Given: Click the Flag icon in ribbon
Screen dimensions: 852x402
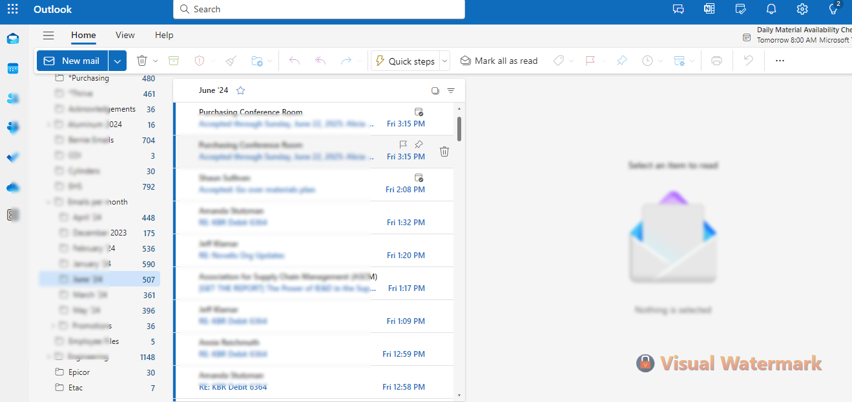Looking at the screenshot, I should coord(590,61).
